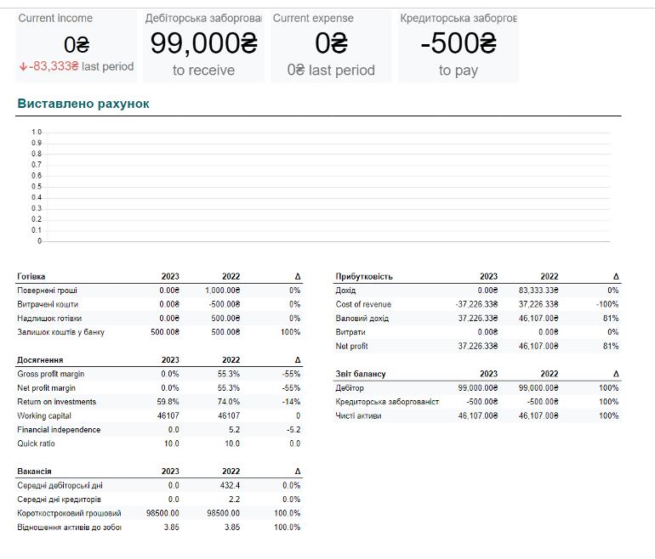Screen dimensions: 655x559
Task: Click the Готівка table header
Action: [31, 276]
